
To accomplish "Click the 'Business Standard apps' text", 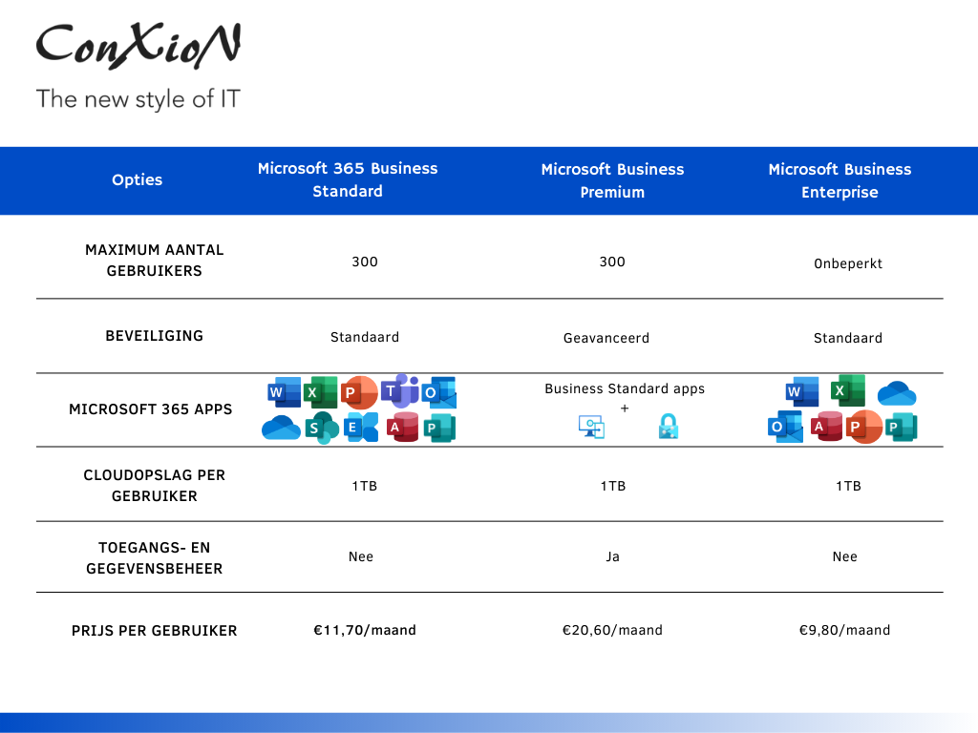I will [x=625, y=389].
